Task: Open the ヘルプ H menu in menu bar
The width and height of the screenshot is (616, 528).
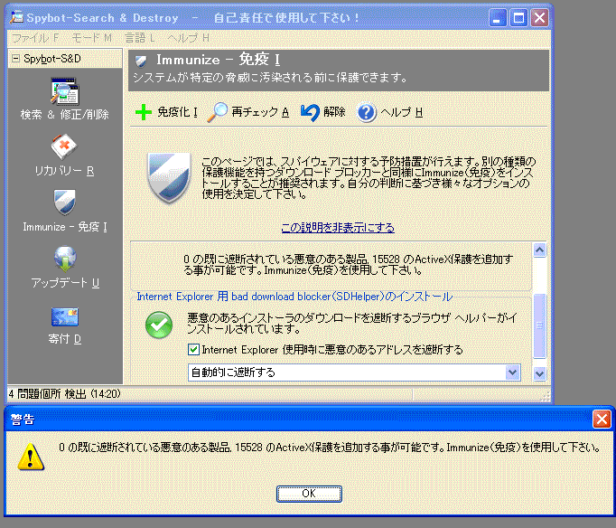Action: [x=188, y=38]
